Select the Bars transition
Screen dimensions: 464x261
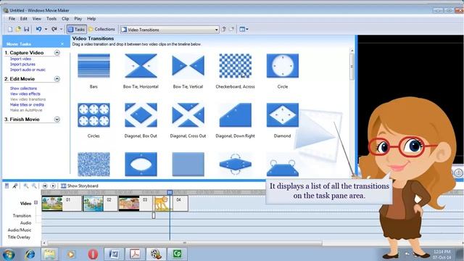pyautogui.click(x=94, y=66)
